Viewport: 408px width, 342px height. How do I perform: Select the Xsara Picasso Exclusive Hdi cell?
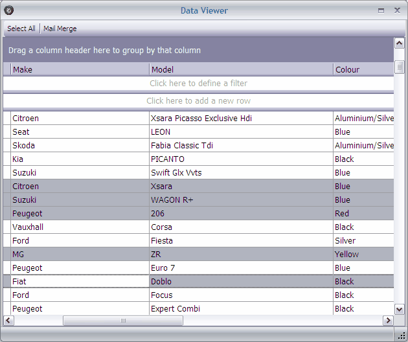(x=241, y=118)
